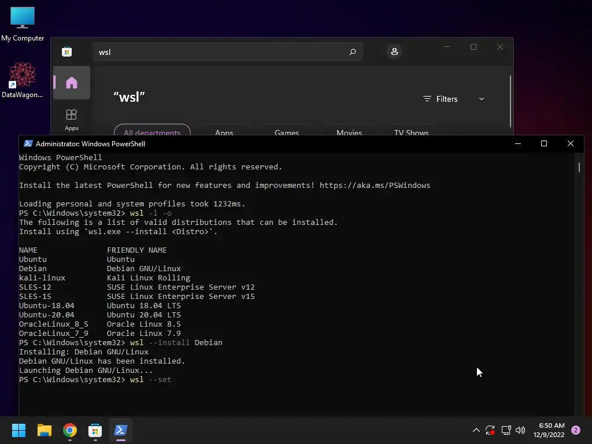Close the Microsoft Store window

click(500, 47)
